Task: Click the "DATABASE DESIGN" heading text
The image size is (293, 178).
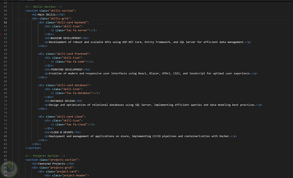Action: (62, 101)
